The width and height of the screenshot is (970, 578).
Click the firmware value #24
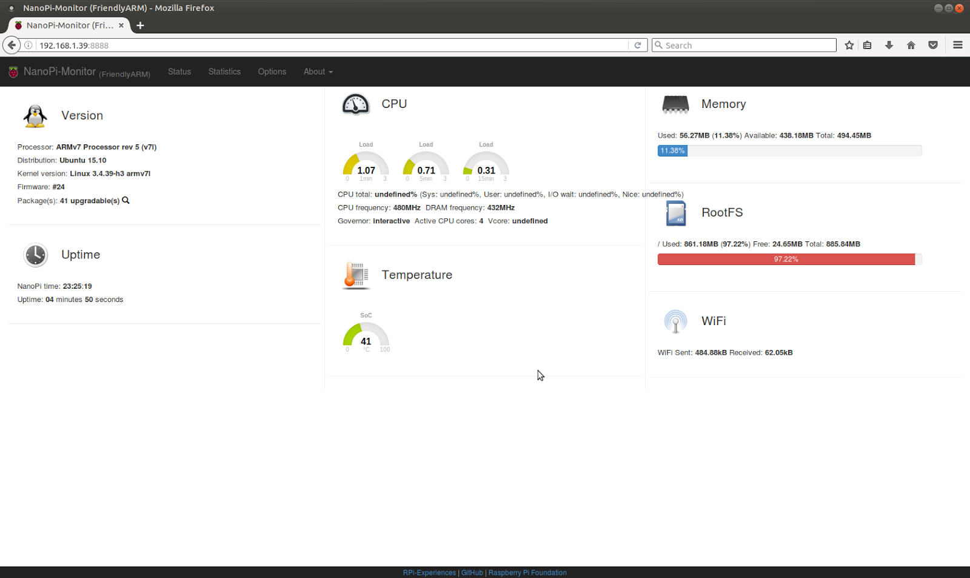58,187
